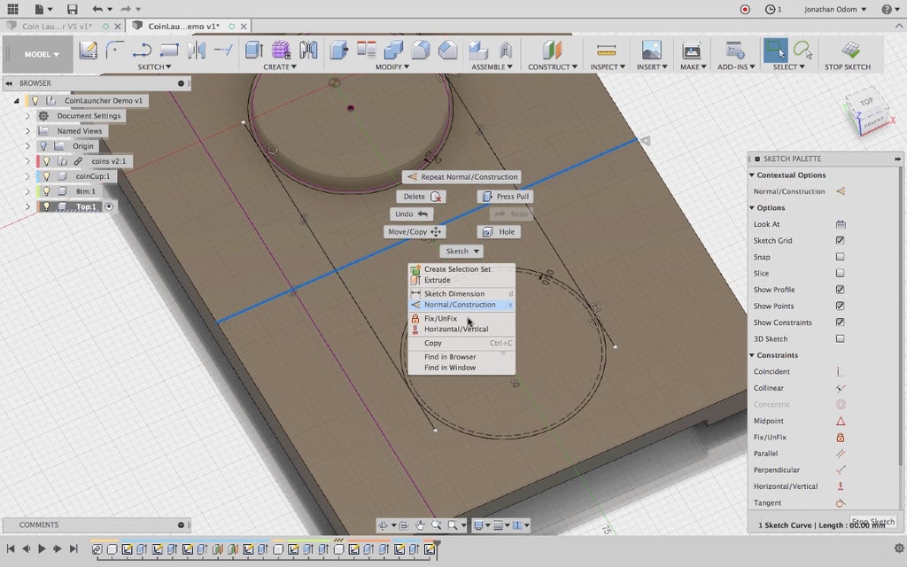Toggle the Sketch Grid checkbox
The width and height of the screenshot is (907, 567).
click(x=841, y=241)
